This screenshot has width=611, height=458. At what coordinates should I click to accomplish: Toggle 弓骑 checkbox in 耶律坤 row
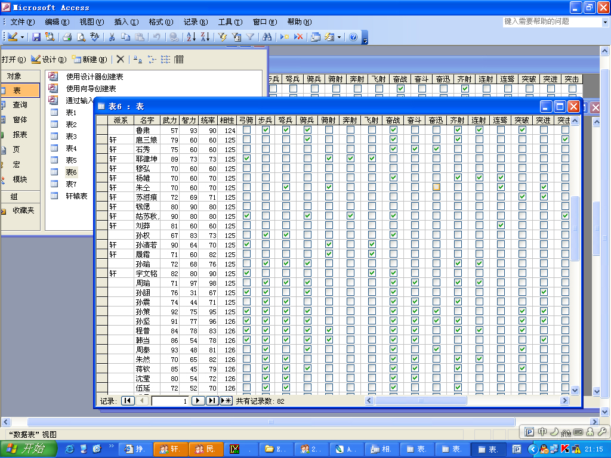pyautogui.click(x=246, y=159)
